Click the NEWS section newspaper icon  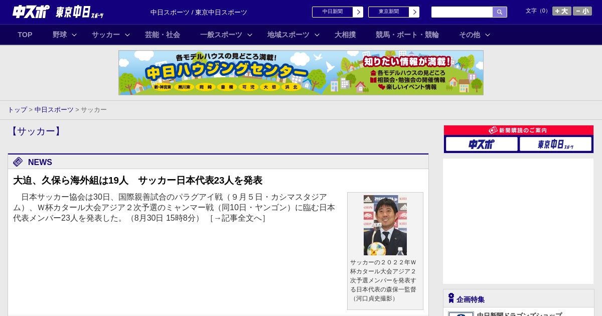[18, 162]
